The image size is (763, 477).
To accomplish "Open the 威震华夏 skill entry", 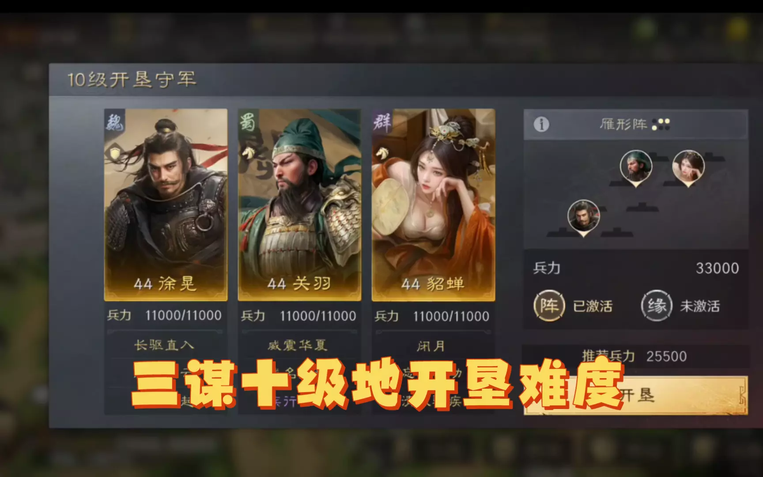I will pyautogui.click(x=298, y=345).
